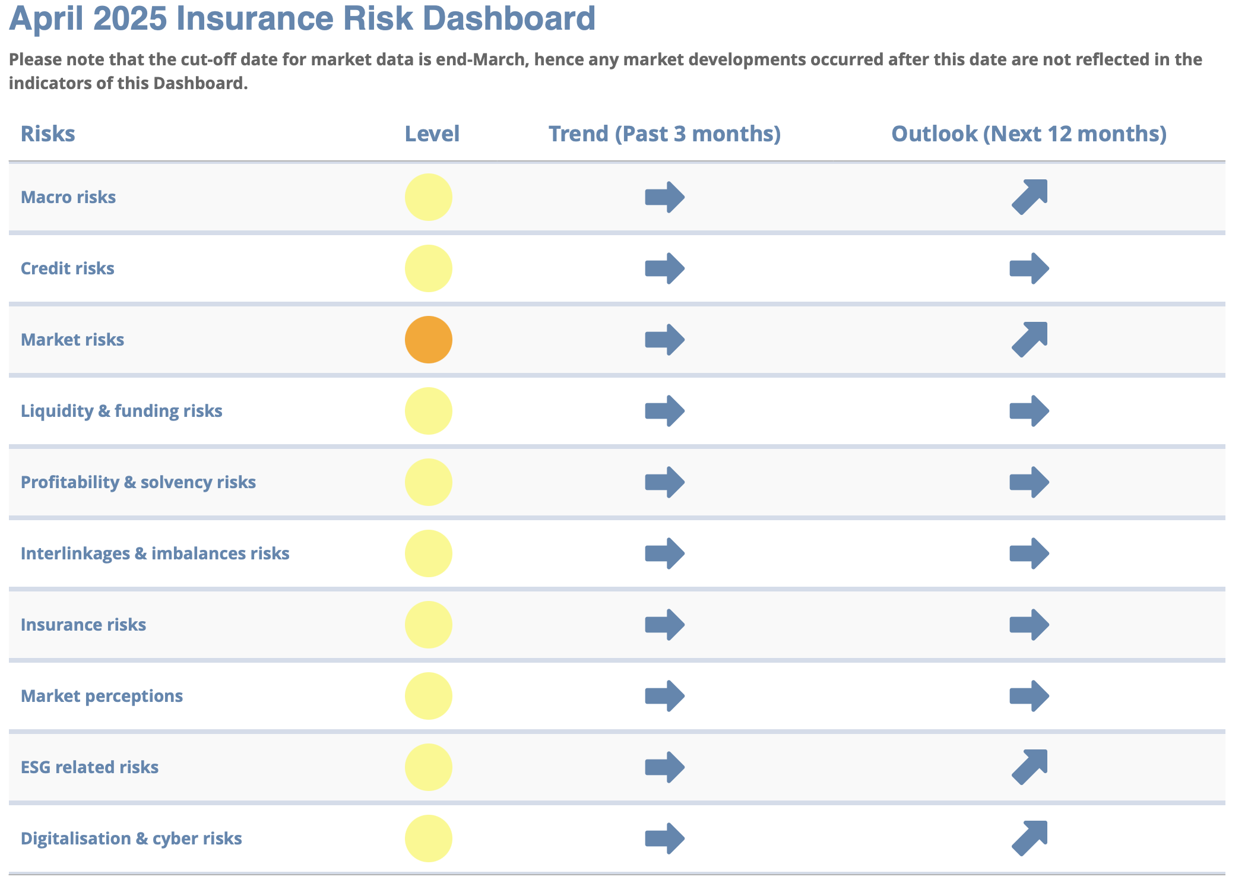Click the yellow Macro risks level circle
Image resolution: width=1248 pixels, height=886 pixels.
[429, 197]
